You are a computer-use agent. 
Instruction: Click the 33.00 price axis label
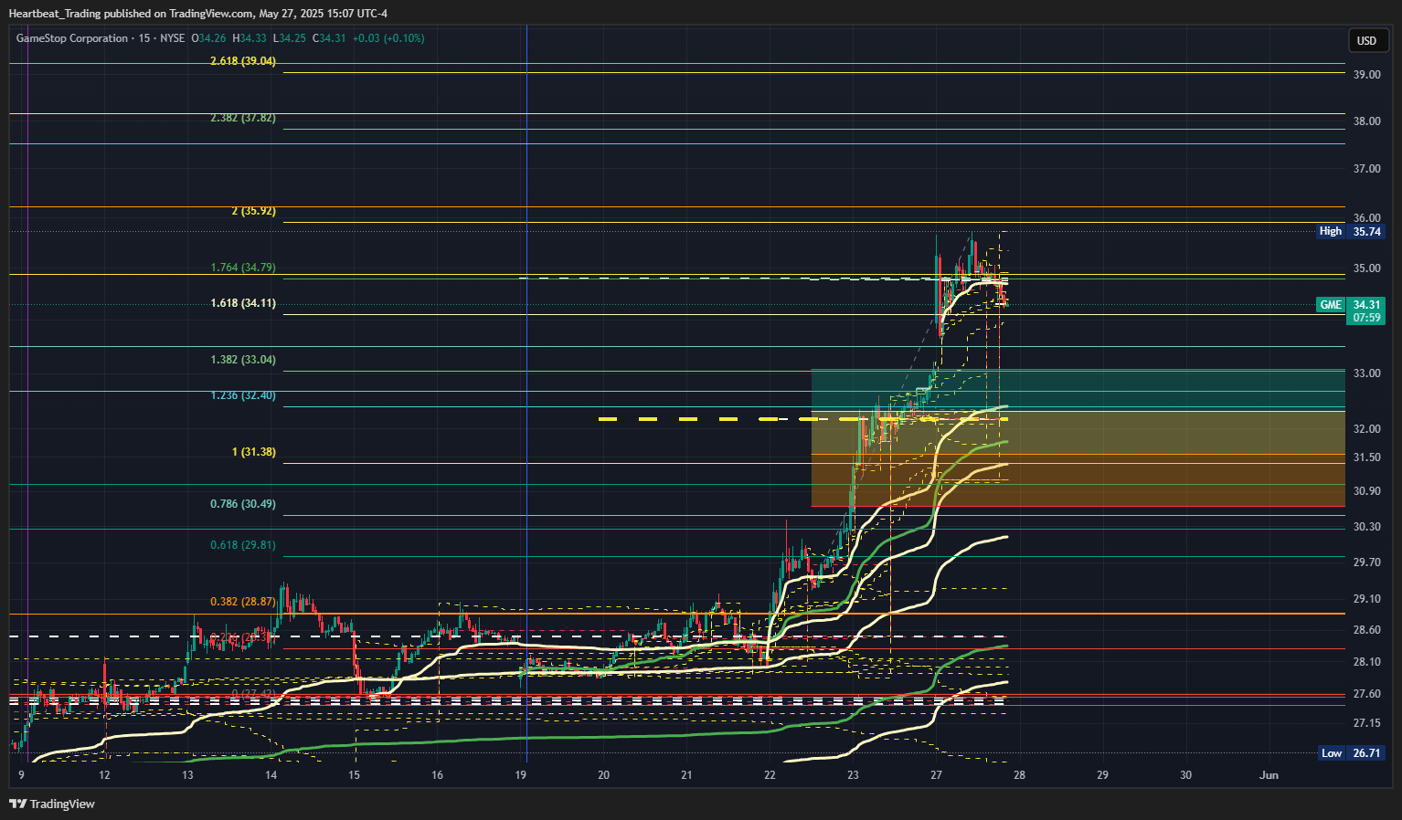point(1366,373)
